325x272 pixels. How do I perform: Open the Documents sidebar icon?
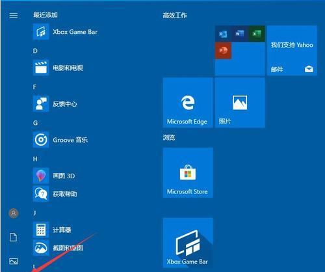[14, 237]
